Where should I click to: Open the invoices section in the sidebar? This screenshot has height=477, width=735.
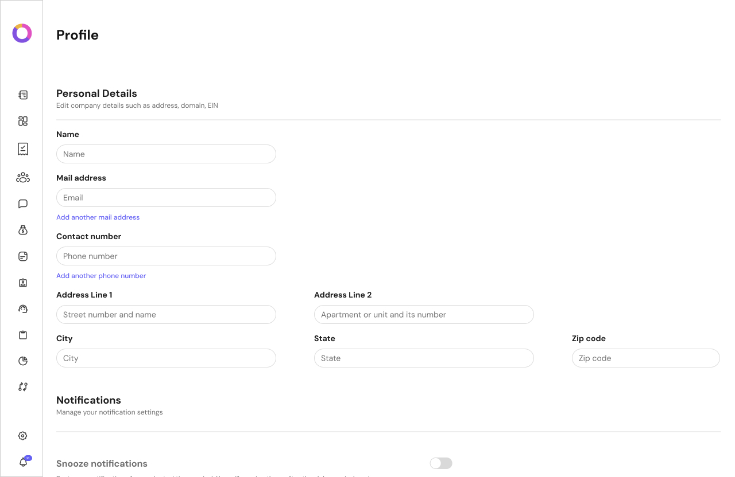[22, 95]
